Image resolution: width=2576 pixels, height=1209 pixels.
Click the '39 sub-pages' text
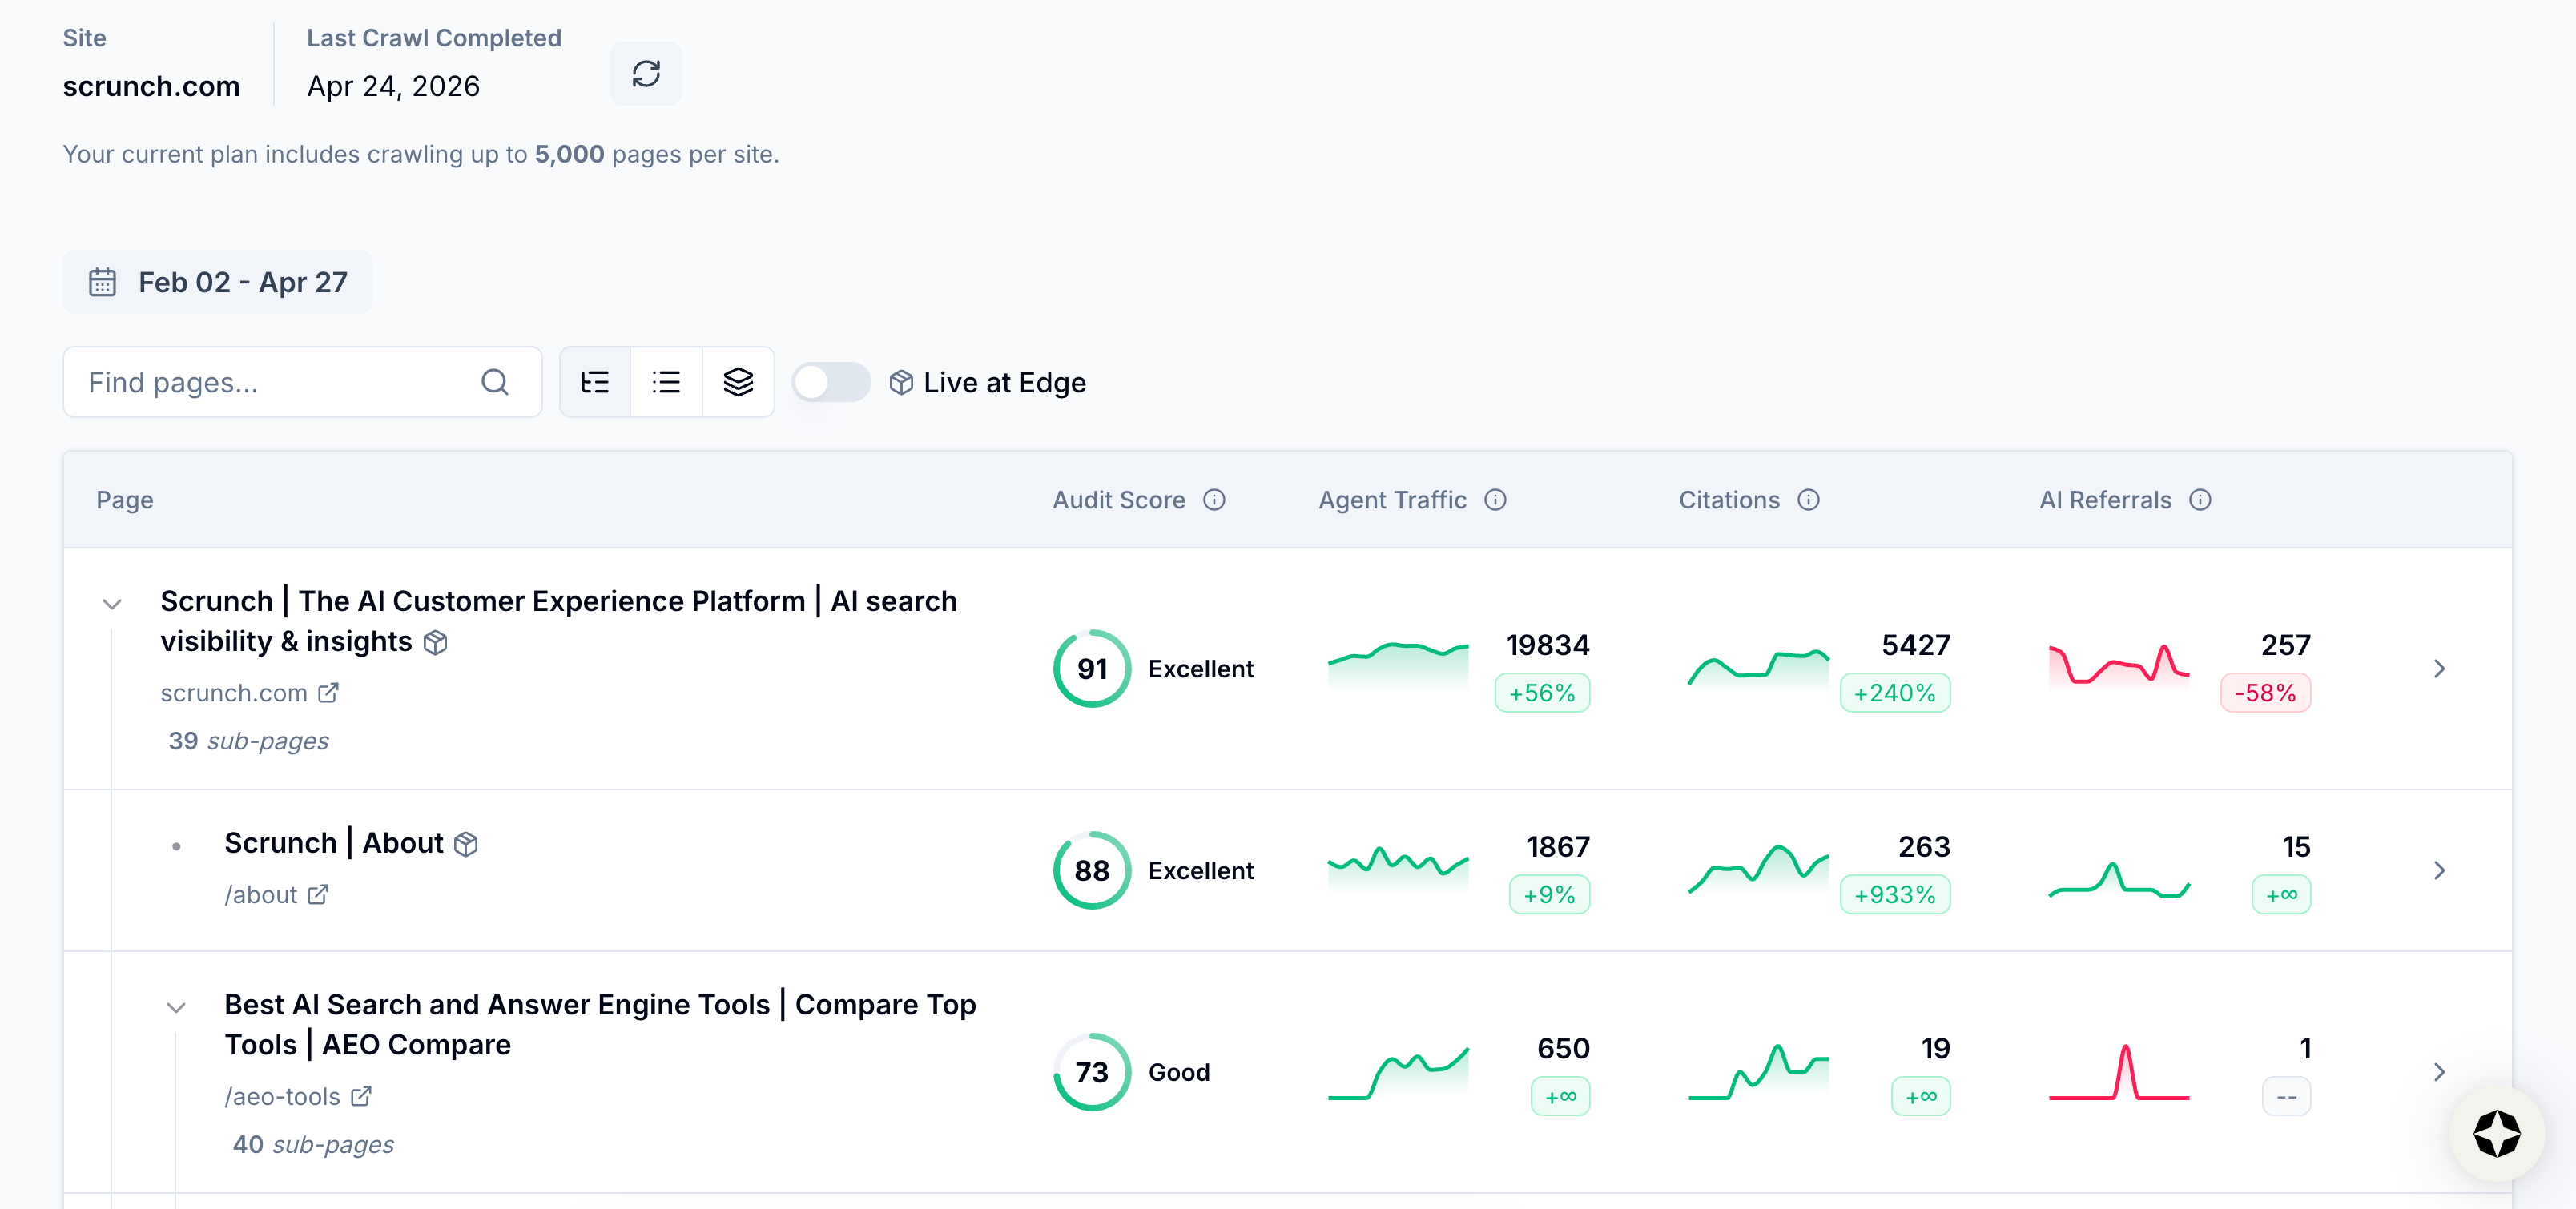[x=248, y=741]
